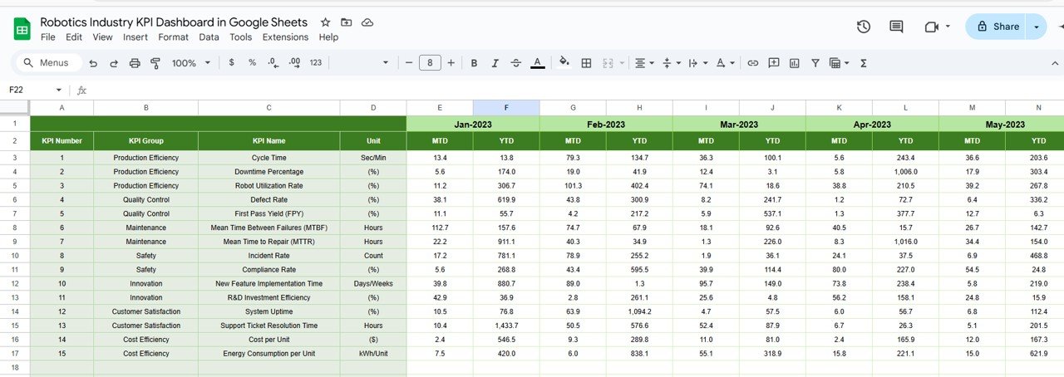
Task: Open the Extensions menu
Action: [x=285, y=37]
